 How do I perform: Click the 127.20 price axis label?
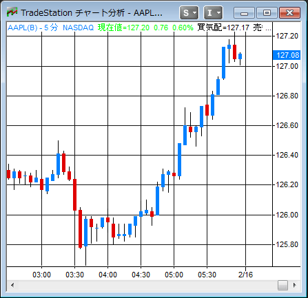(287, 36)
